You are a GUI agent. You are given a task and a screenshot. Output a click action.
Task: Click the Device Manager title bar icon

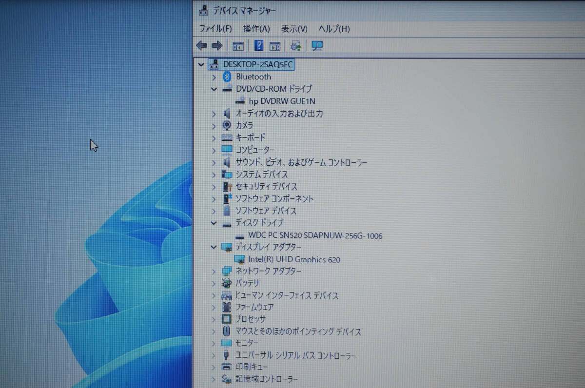click(203, 10)
